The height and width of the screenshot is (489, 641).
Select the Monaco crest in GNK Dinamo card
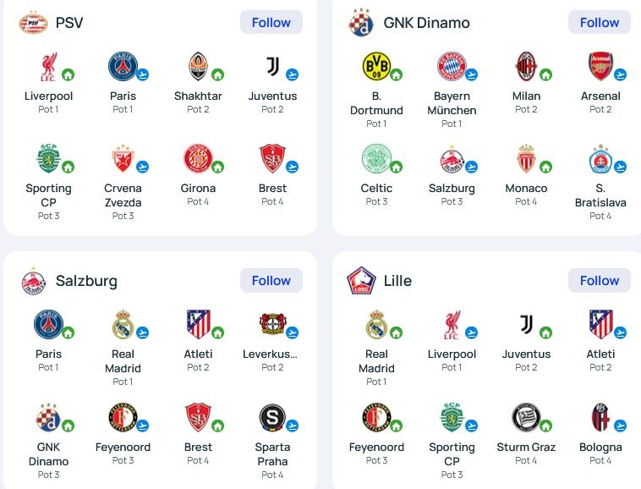[x=526, y=159]
